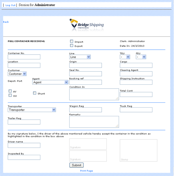The width and height of the screenshot is (174, 176).
Task: Click into the Condition In textarea
Action: coord(94,94)
